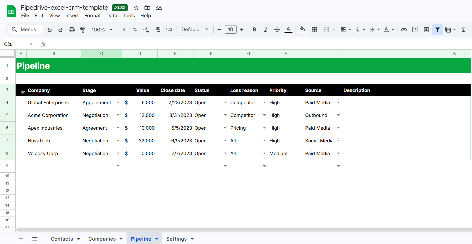472x244 pixels.
Task: Switch to the Contacts sheet tab
Action: tap(65, 239)
